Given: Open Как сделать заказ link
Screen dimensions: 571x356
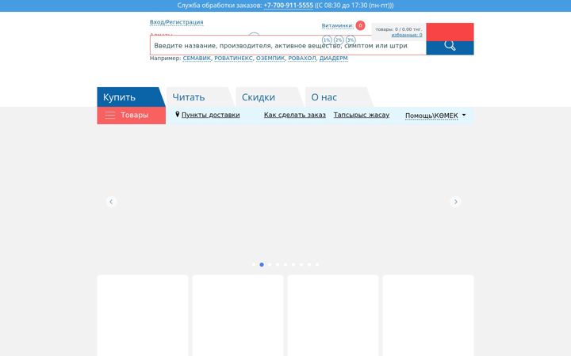Looking at the screenshot, I should pos(294,115).
